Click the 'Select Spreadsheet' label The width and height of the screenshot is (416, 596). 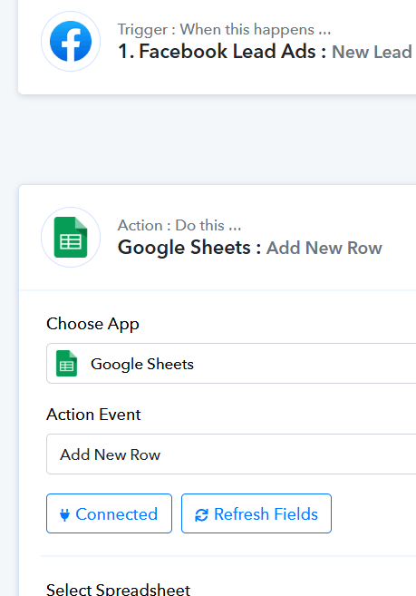118,589
